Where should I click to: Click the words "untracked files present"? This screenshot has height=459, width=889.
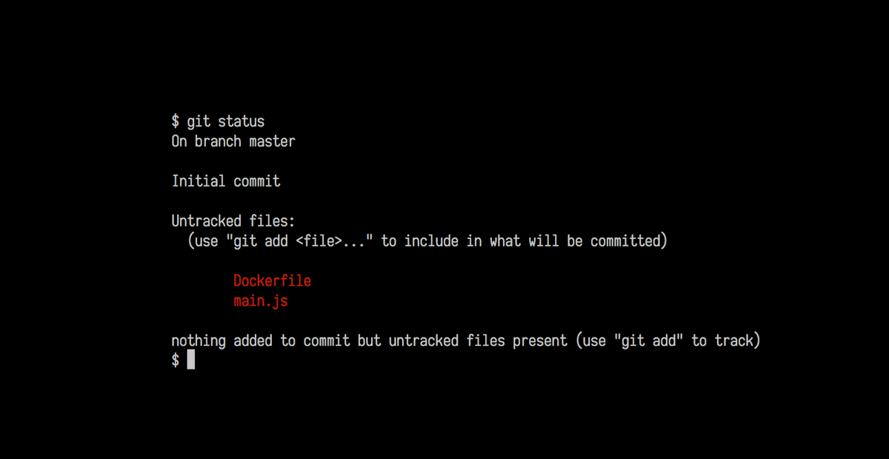467,341
